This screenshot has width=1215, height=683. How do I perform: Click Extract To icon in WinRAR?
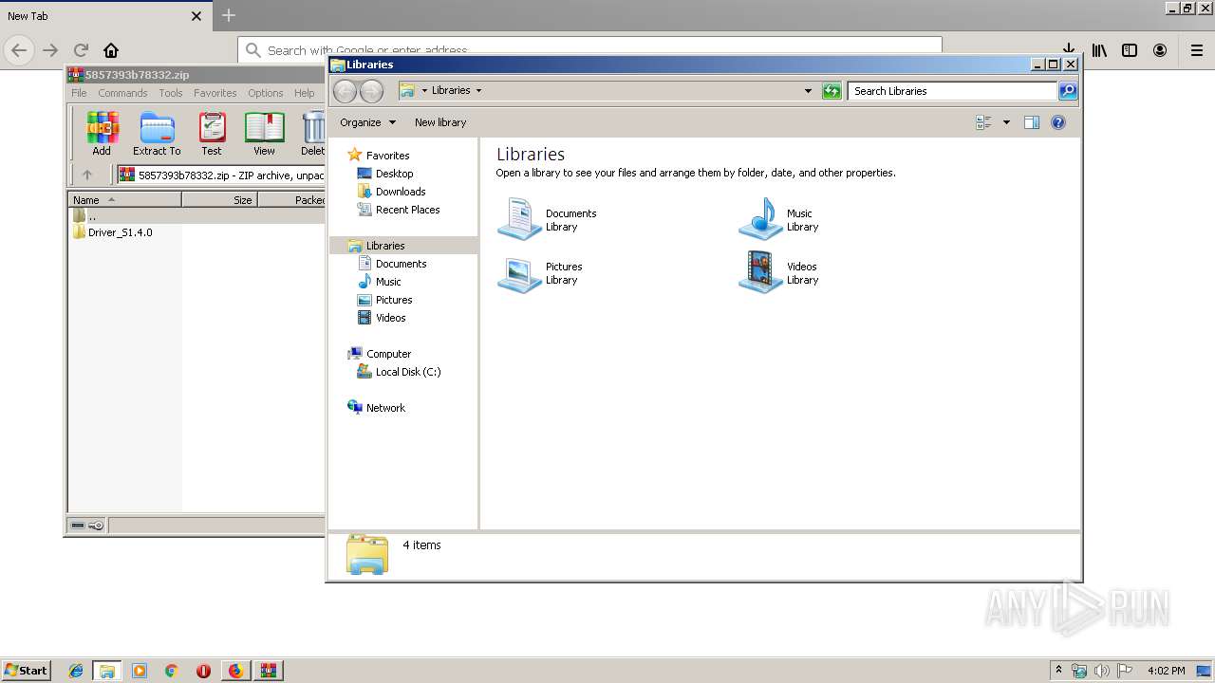[x=157, y=133]
